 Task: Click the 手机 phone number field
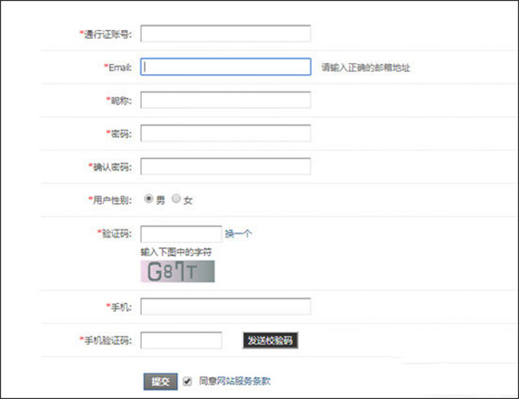point(226,307)
